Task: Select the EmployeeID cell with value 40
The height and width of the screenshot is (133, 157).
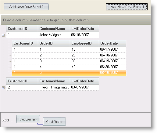Action: 84,67
